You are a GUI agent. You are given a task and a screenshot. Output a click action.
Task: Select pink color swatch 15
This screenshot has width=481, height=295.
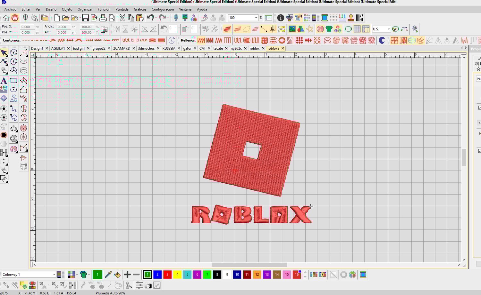coord(287,275)
